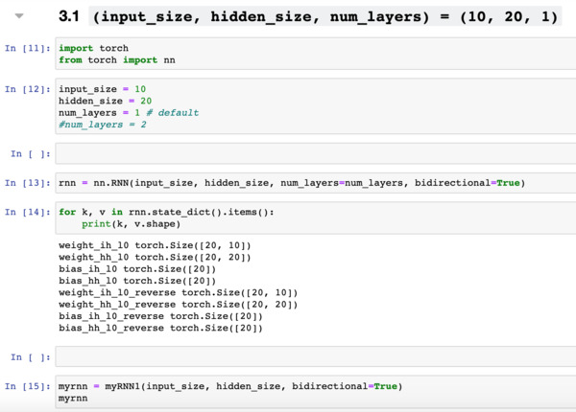The image size is (576, 412).
Task: Click the 3.1 section heading text
Action: (317, 17)
